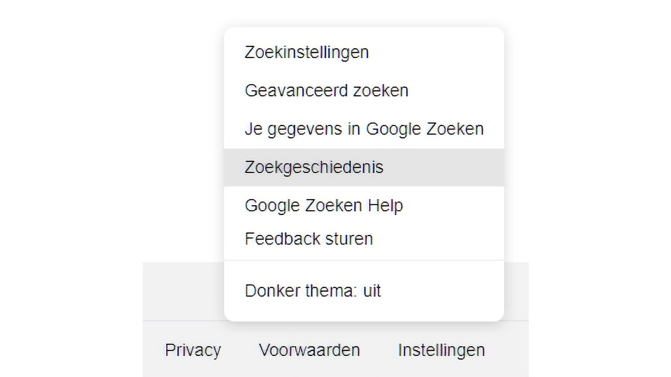Launch advanced search with Geavanceerd zoeken
Screen dimensions: 671x377
[x=326, y=91]
